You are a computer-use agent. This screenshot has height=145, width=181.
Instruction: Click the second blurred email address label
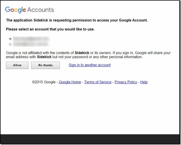[x=31, y=44]
